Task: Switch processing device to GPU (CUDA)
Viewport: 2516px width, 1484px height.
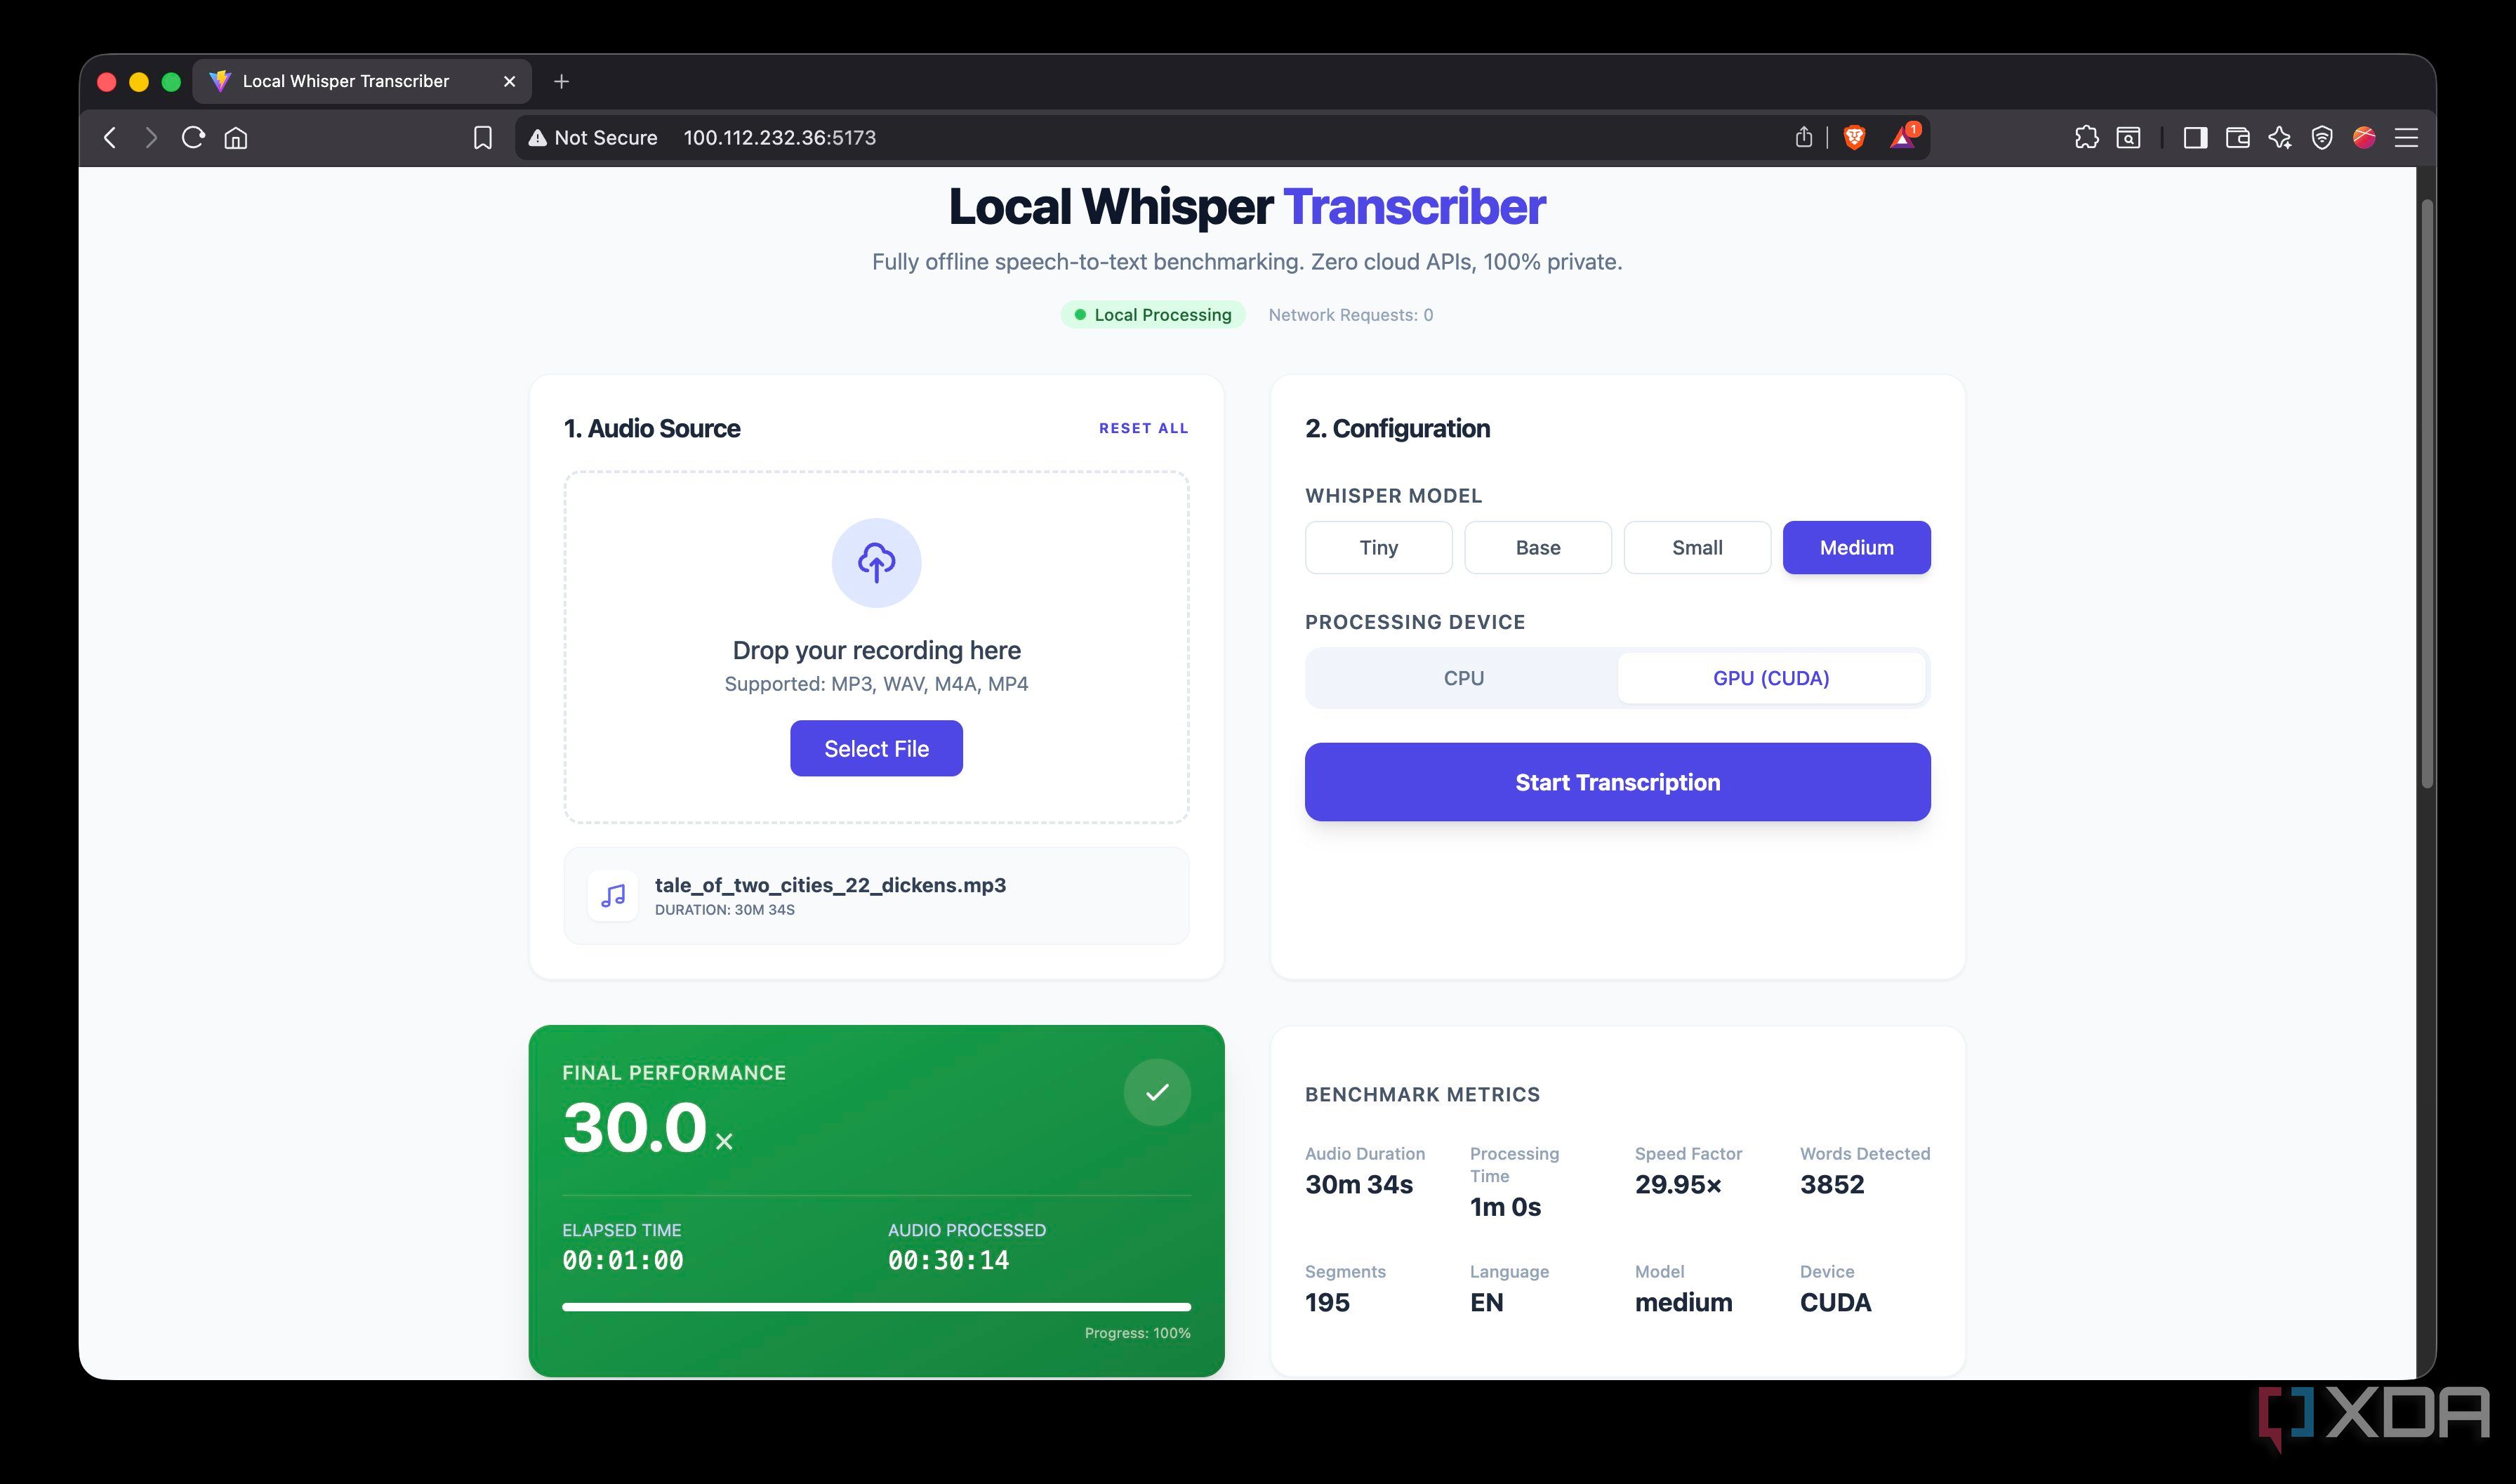Action: click(1771, 678)
